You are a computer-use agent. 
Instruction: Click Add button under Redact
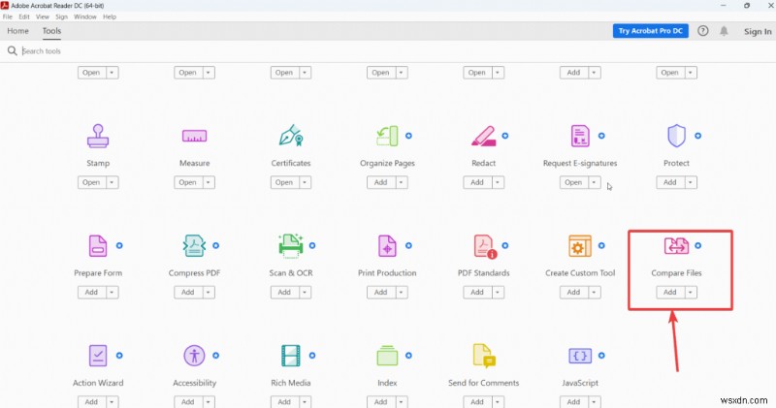coord(477,182)
